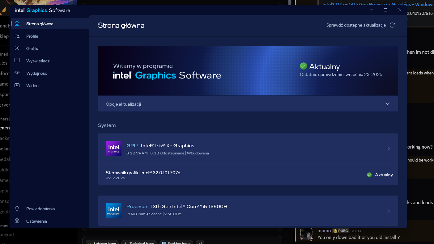Close the Intel Graphics Software window

click(400, 10)
